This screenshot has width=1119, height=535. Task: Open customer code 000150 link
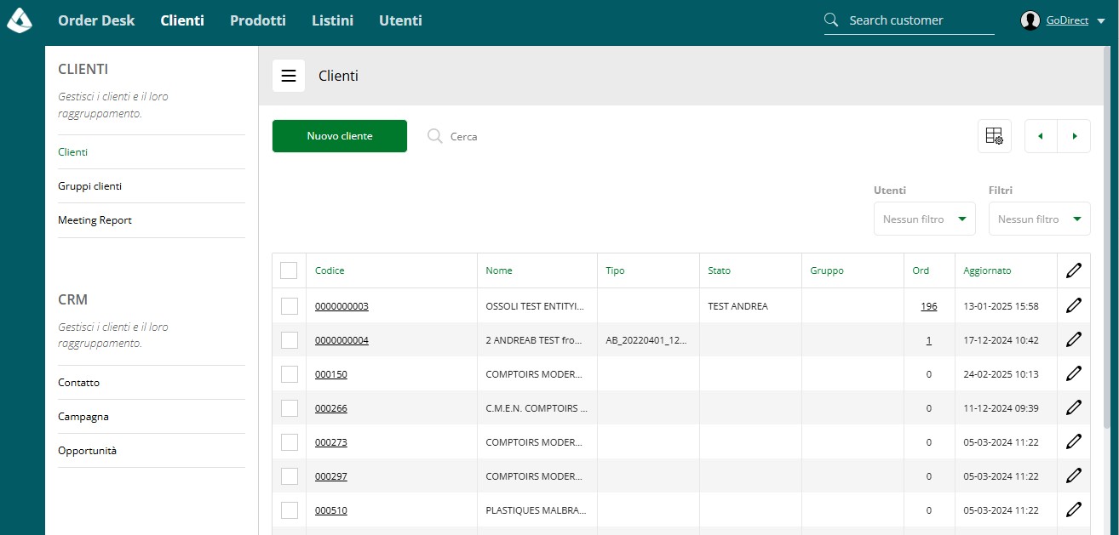pyautogui.click(x=331, y=374)
